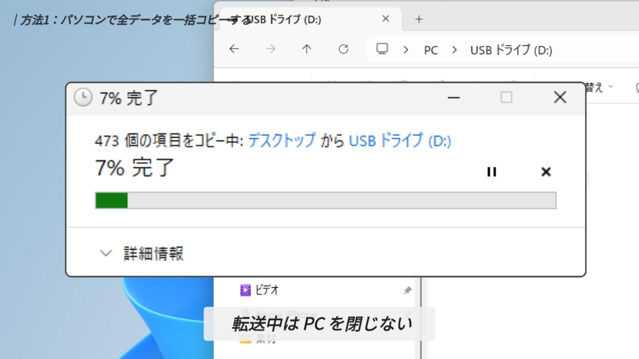Pause the file copy operation

[492, 172]
